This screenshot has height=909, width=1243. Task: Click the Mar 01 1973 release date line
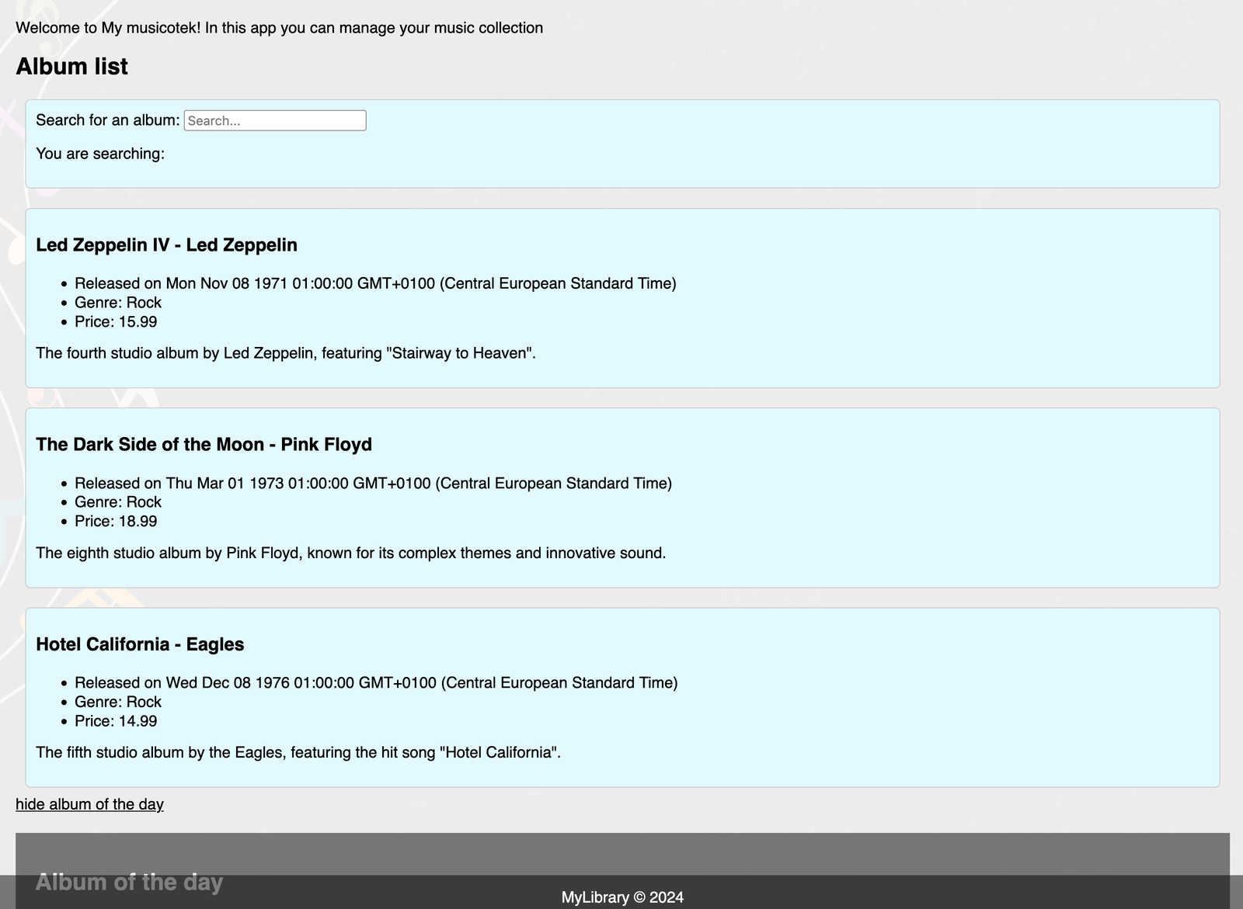tap(373, 483)
